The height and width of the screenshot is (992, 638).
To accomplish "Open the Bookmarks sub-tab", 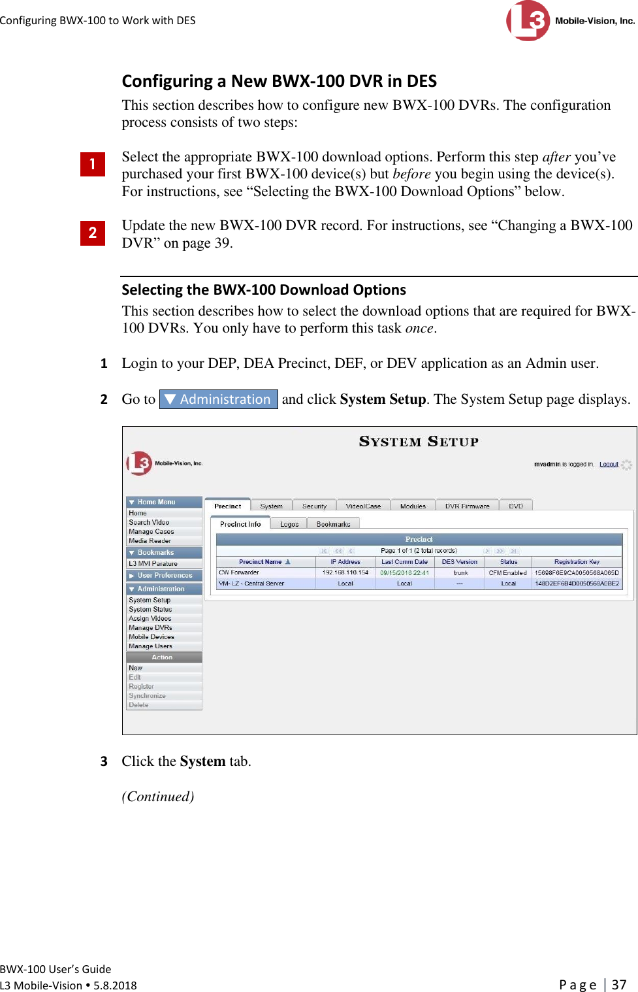I will tap(333, 524).
